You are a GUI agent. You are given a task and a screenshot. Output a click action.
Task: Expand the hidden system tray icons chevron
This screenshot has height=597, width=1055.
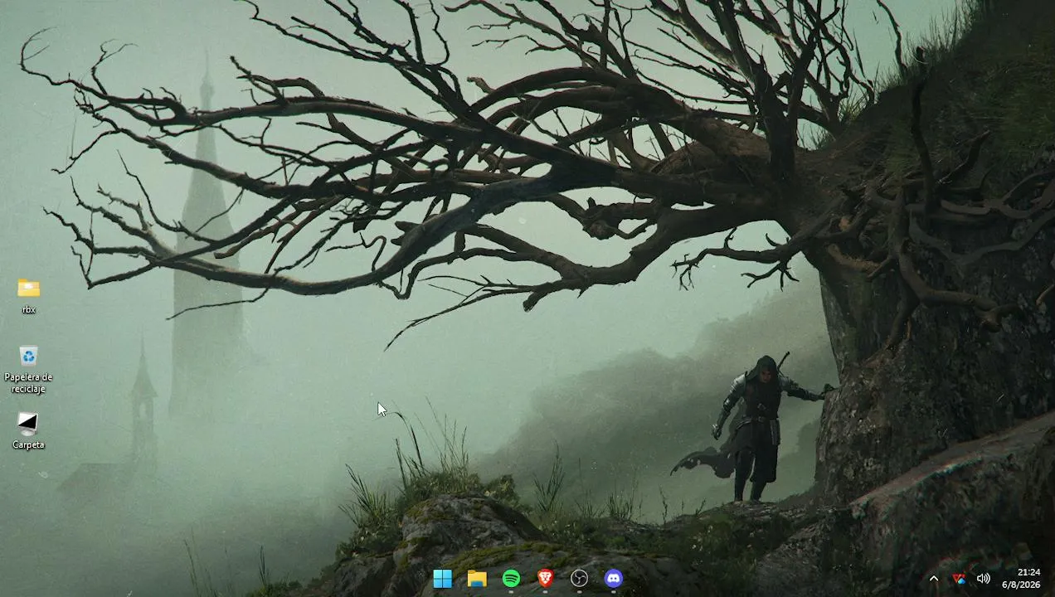tap(934, 579)
